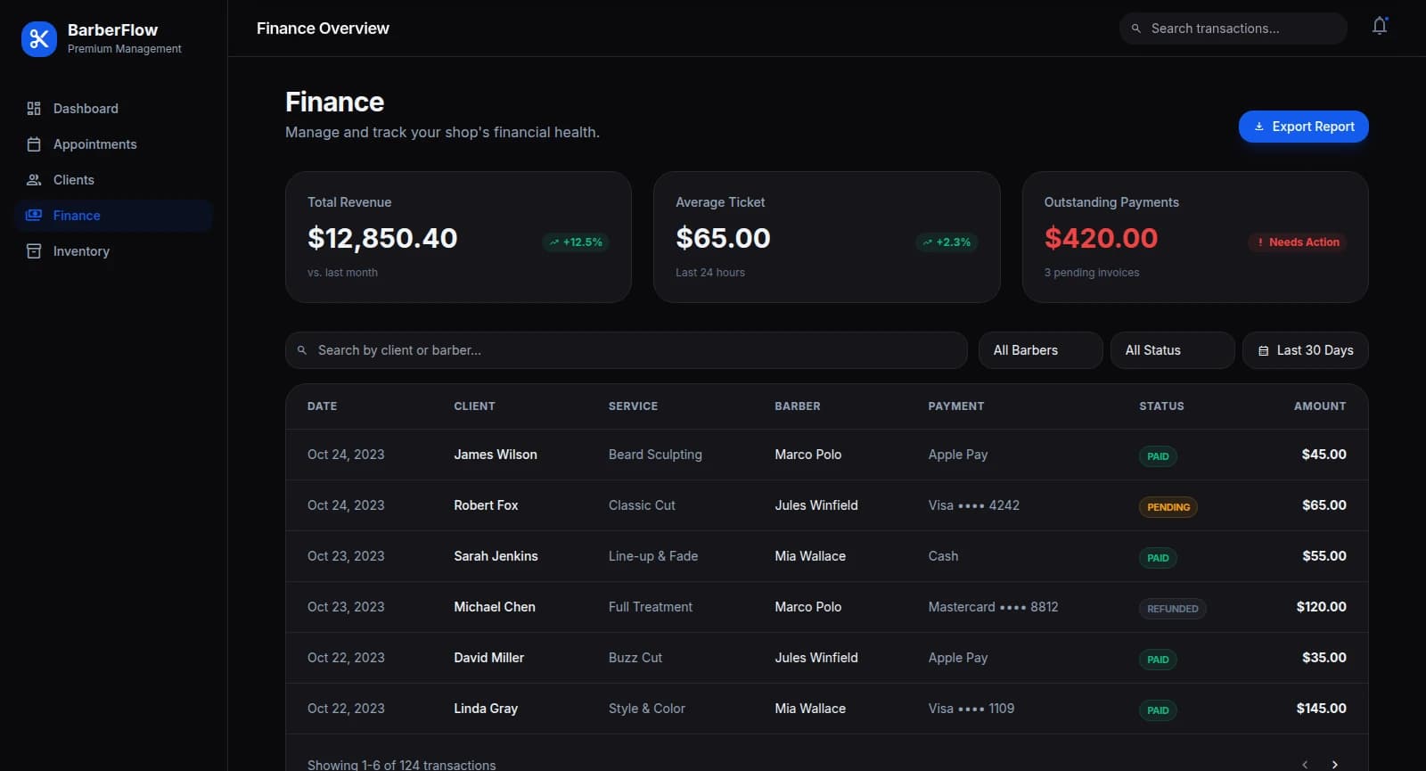
Task: Navigate to Appointments
Action: pos(113,144)
